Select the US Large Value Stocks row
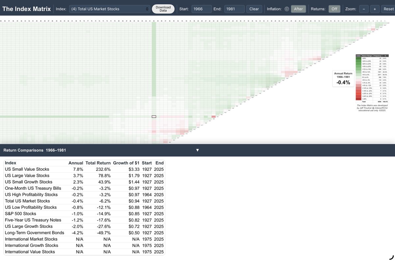Image resolution: width=395 pixels, height=261 pixels. pyautogui.click(x=84, y=176)
